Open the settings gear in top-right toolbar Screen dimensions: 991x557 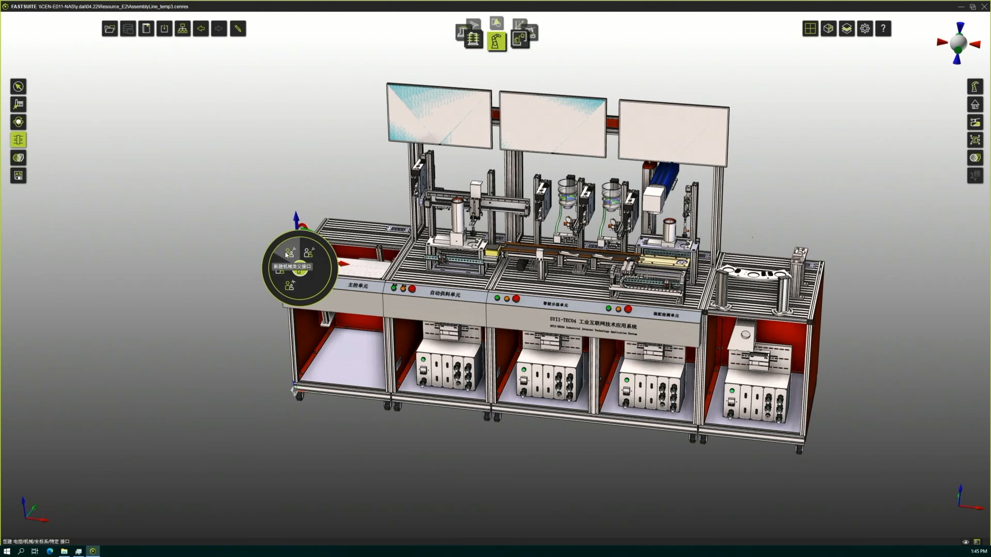(865, 29)
